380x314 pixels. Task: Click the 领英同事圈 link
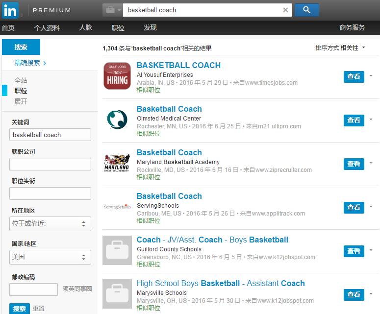point(77,289)
